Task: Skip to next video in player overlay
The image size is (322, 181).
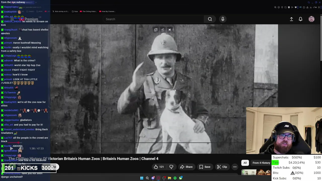Action: (x=170, y=30)
